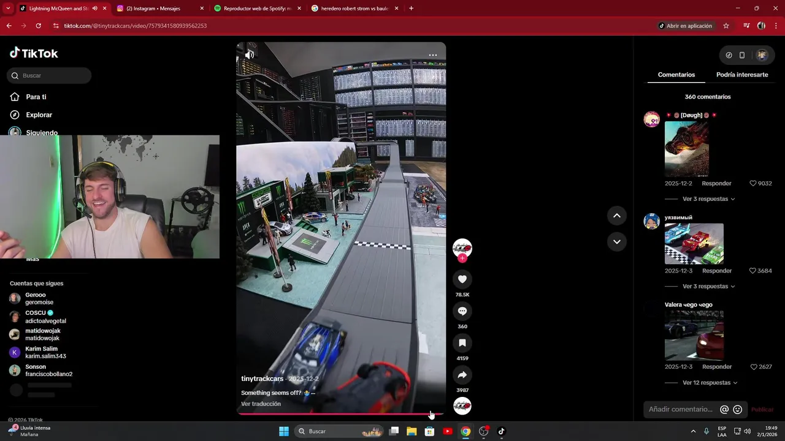Mute the TikTok video sound
The width and height of the screenshot is (785, 441).
[x=250, y=55]
